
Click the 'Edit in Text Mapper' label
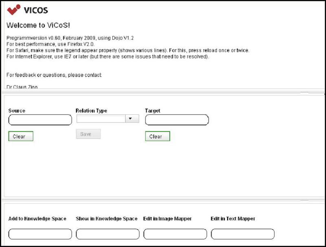tap(233, 219)
